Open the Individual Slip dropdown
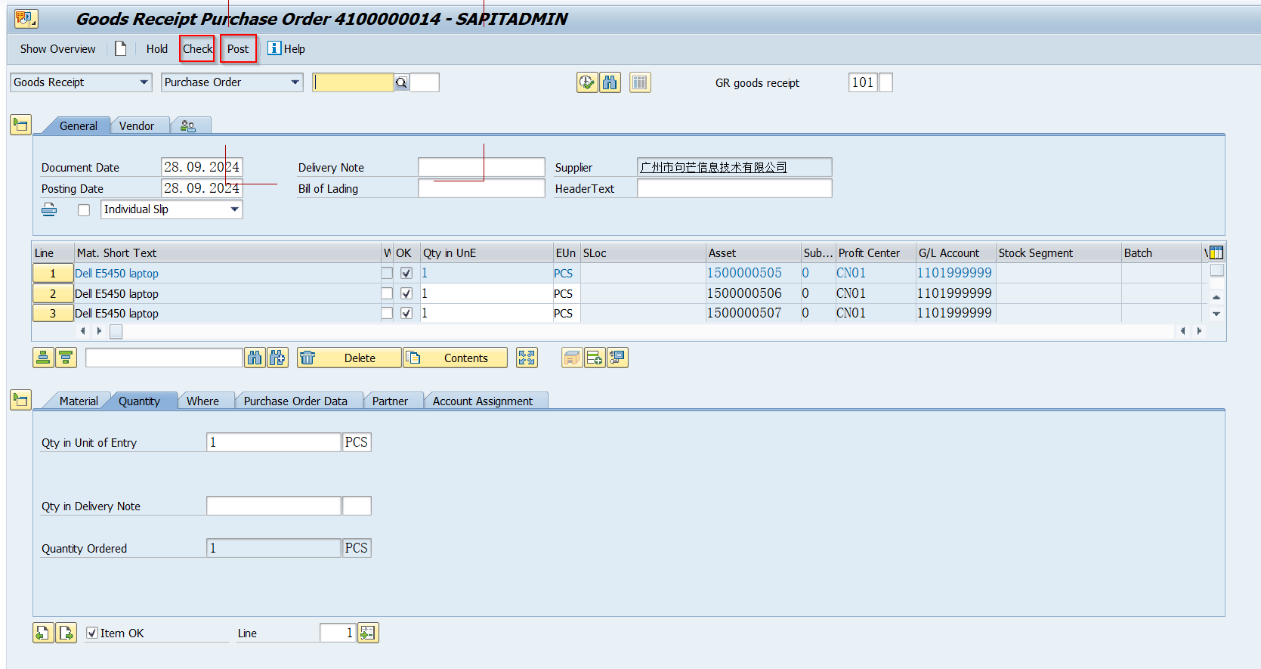1261x669 pixels. pyautogui.click(x=234, y=209)
